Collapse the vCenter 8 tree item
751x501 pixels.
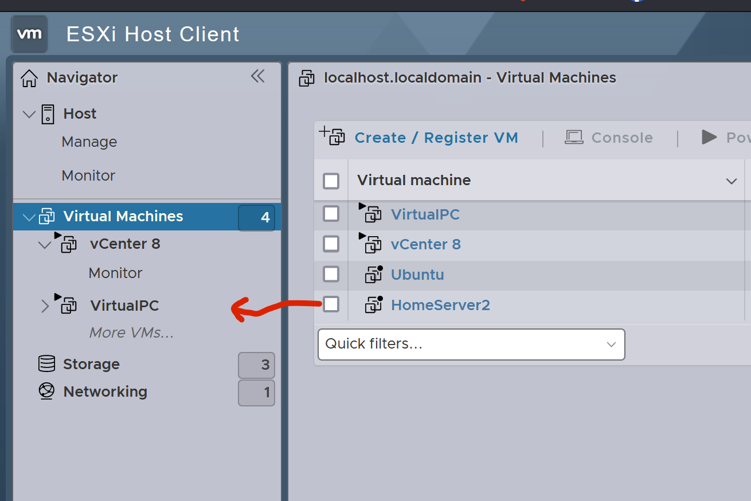point(44,244)
